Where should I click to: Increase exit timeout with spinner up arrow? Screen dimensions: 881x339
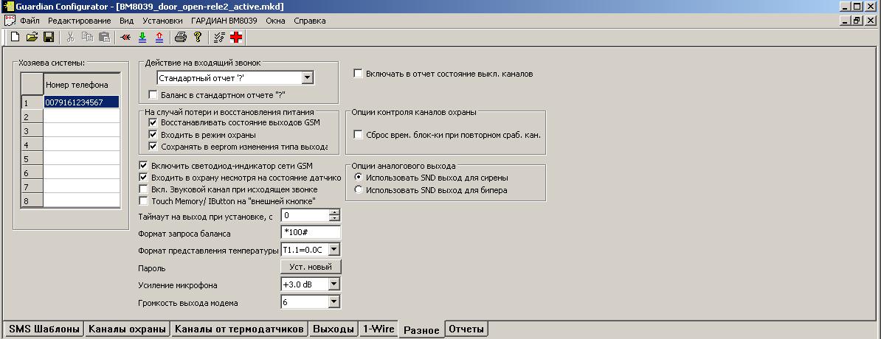334,213
